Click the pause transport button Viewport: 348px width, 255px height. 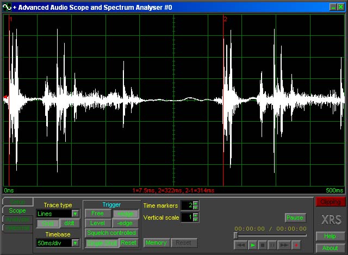[x=272, y=245]
